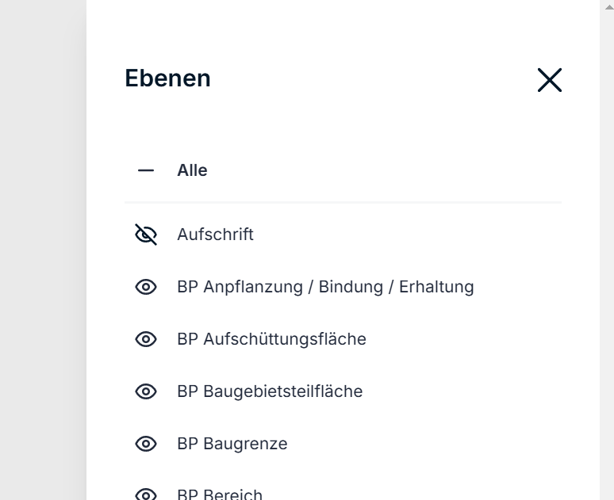Hide the BP Baugebietsteilfläche layer via its eye icon
Viewport: 614px width, 500px height.
coord(146,391)
